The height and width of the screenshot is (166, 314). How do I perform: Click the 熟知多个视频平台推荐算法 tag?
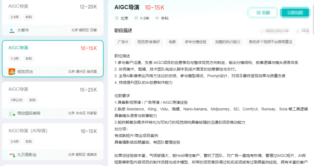(x=270, y=42)
